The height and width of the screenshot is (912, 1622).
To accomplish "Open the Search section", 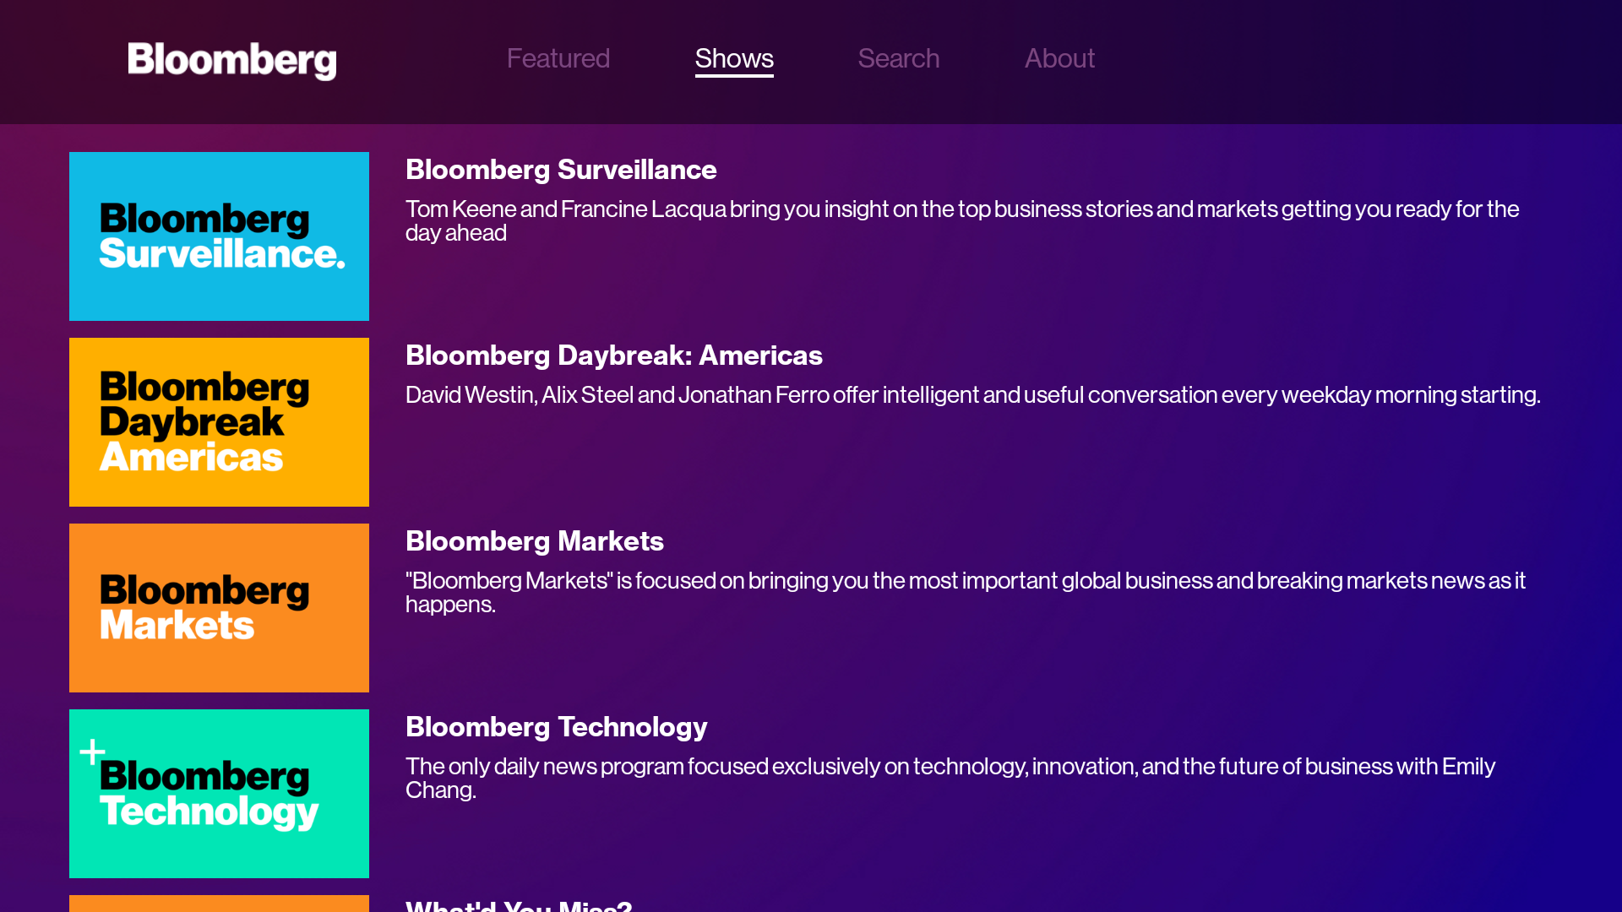I will tap(898, 58).
